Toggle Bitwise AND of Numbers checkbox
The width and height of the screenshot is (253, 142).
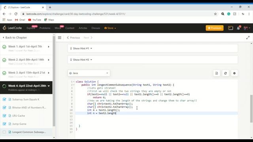pos(4,107)
